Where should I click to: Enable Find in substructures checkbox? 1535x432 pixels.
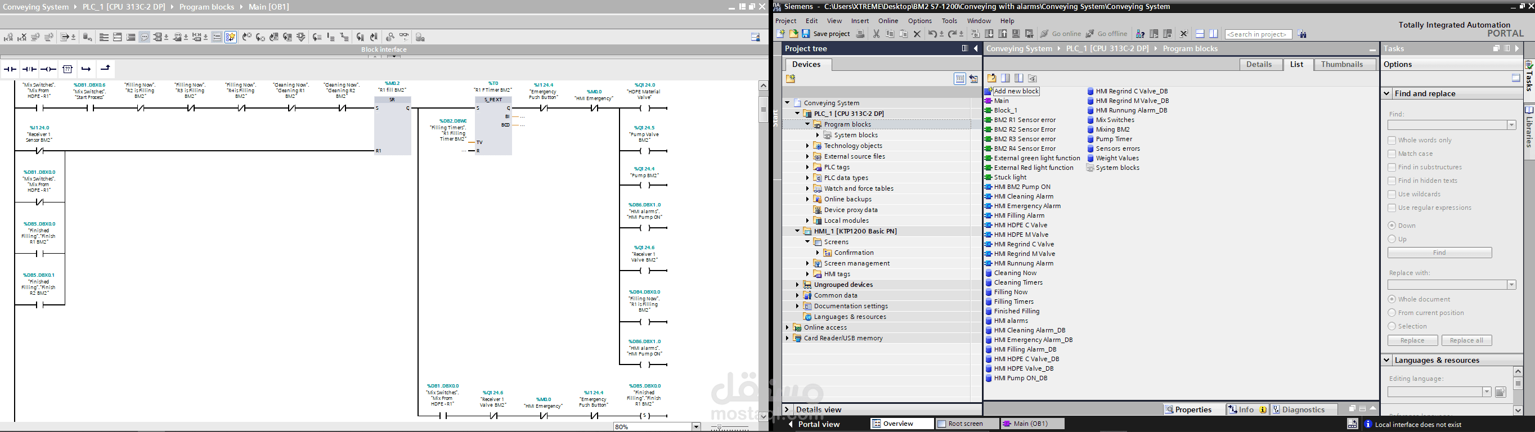point(1392,168)
